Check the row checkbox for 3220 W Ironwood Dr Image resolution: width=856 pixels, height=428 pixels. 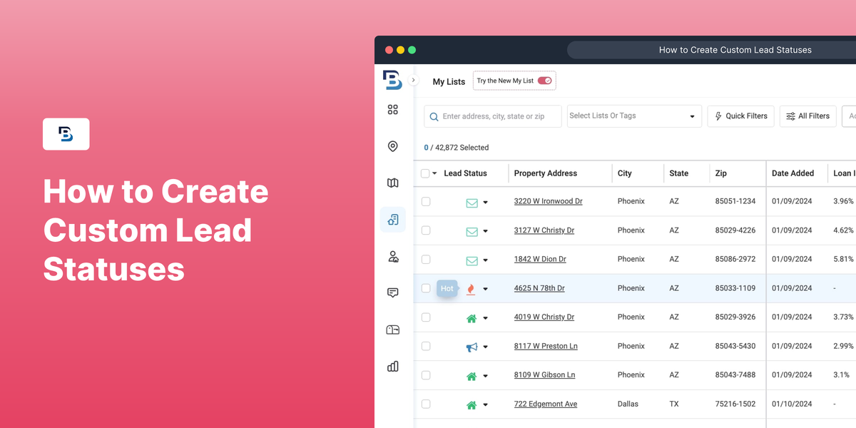pyautogui.click(x=426, y=201)
